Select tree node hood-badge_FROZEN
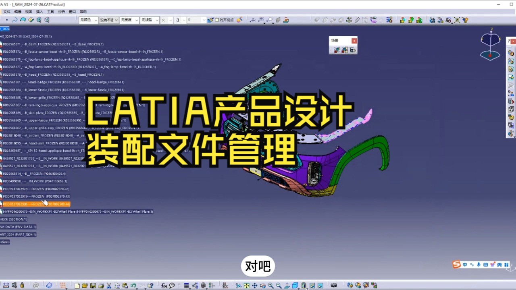Viewport: 516px width, 290px height. pos(64,83)
